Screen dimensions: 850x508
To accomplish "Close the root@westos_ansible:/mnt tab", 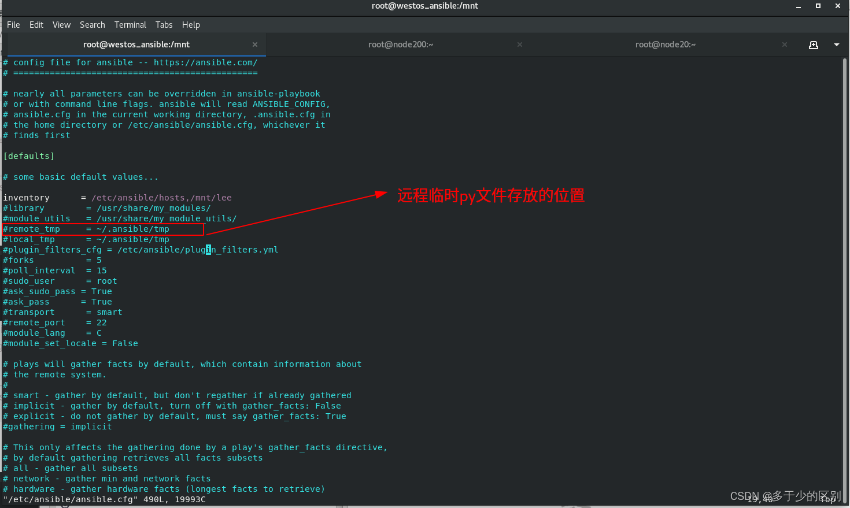I will coord(255,45).
